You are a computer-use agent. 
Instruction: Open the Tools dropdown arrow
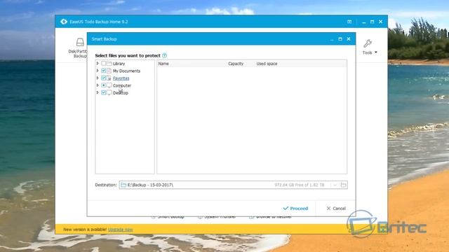[x=376, y=52]
